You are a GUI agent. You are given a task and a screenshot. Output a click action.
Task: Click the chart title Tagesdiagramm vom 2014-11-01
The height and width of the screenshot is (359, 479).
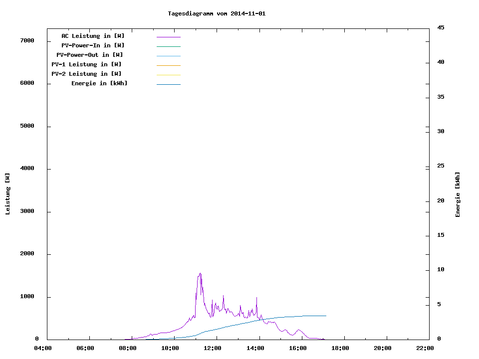pos(217,13)
